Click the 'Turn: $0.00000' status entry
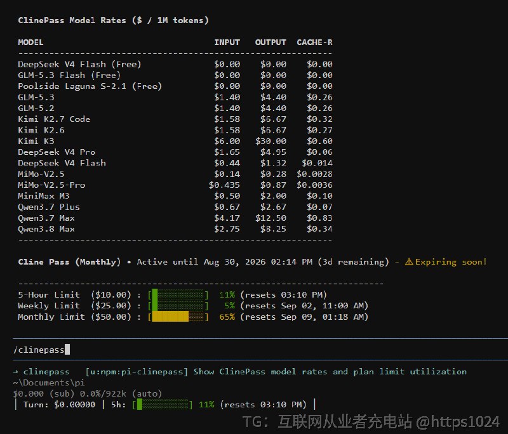The image size is (508, 434). click(59, 405)
